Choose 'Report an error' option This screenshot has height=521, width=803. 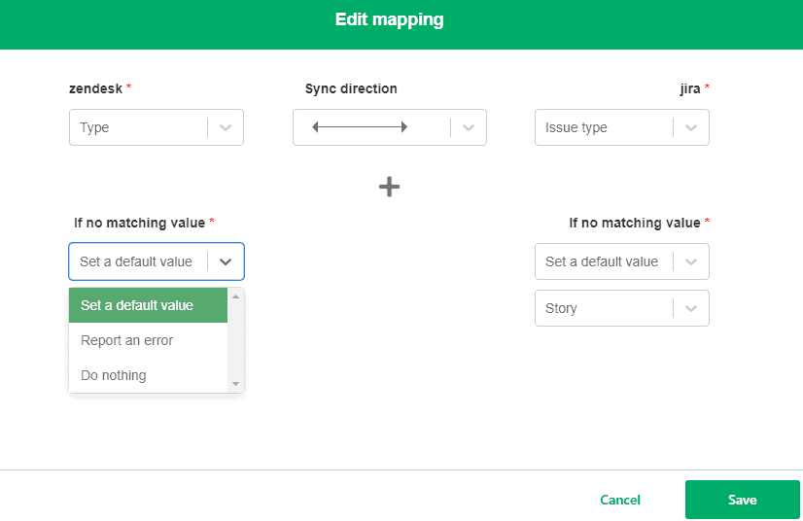click(148, 340)
